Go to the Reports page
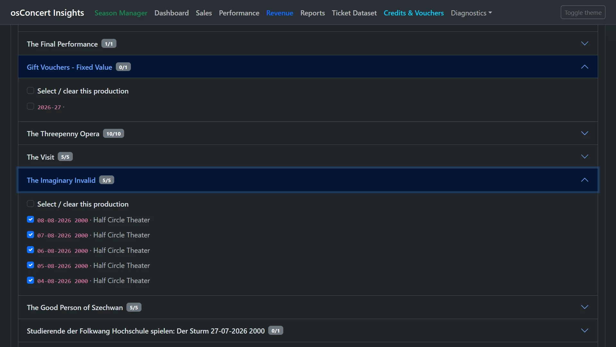The image size is (616, 347). point(312,13)
